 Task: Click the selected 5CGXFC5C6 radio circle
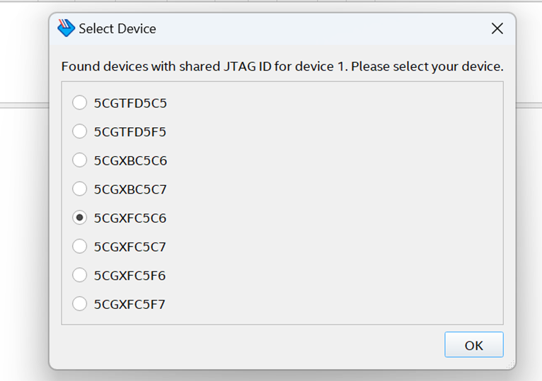[80, 218]
